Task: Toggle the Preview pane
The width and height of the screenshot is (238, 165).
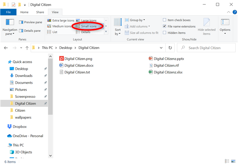Action: tap(30, 22)
